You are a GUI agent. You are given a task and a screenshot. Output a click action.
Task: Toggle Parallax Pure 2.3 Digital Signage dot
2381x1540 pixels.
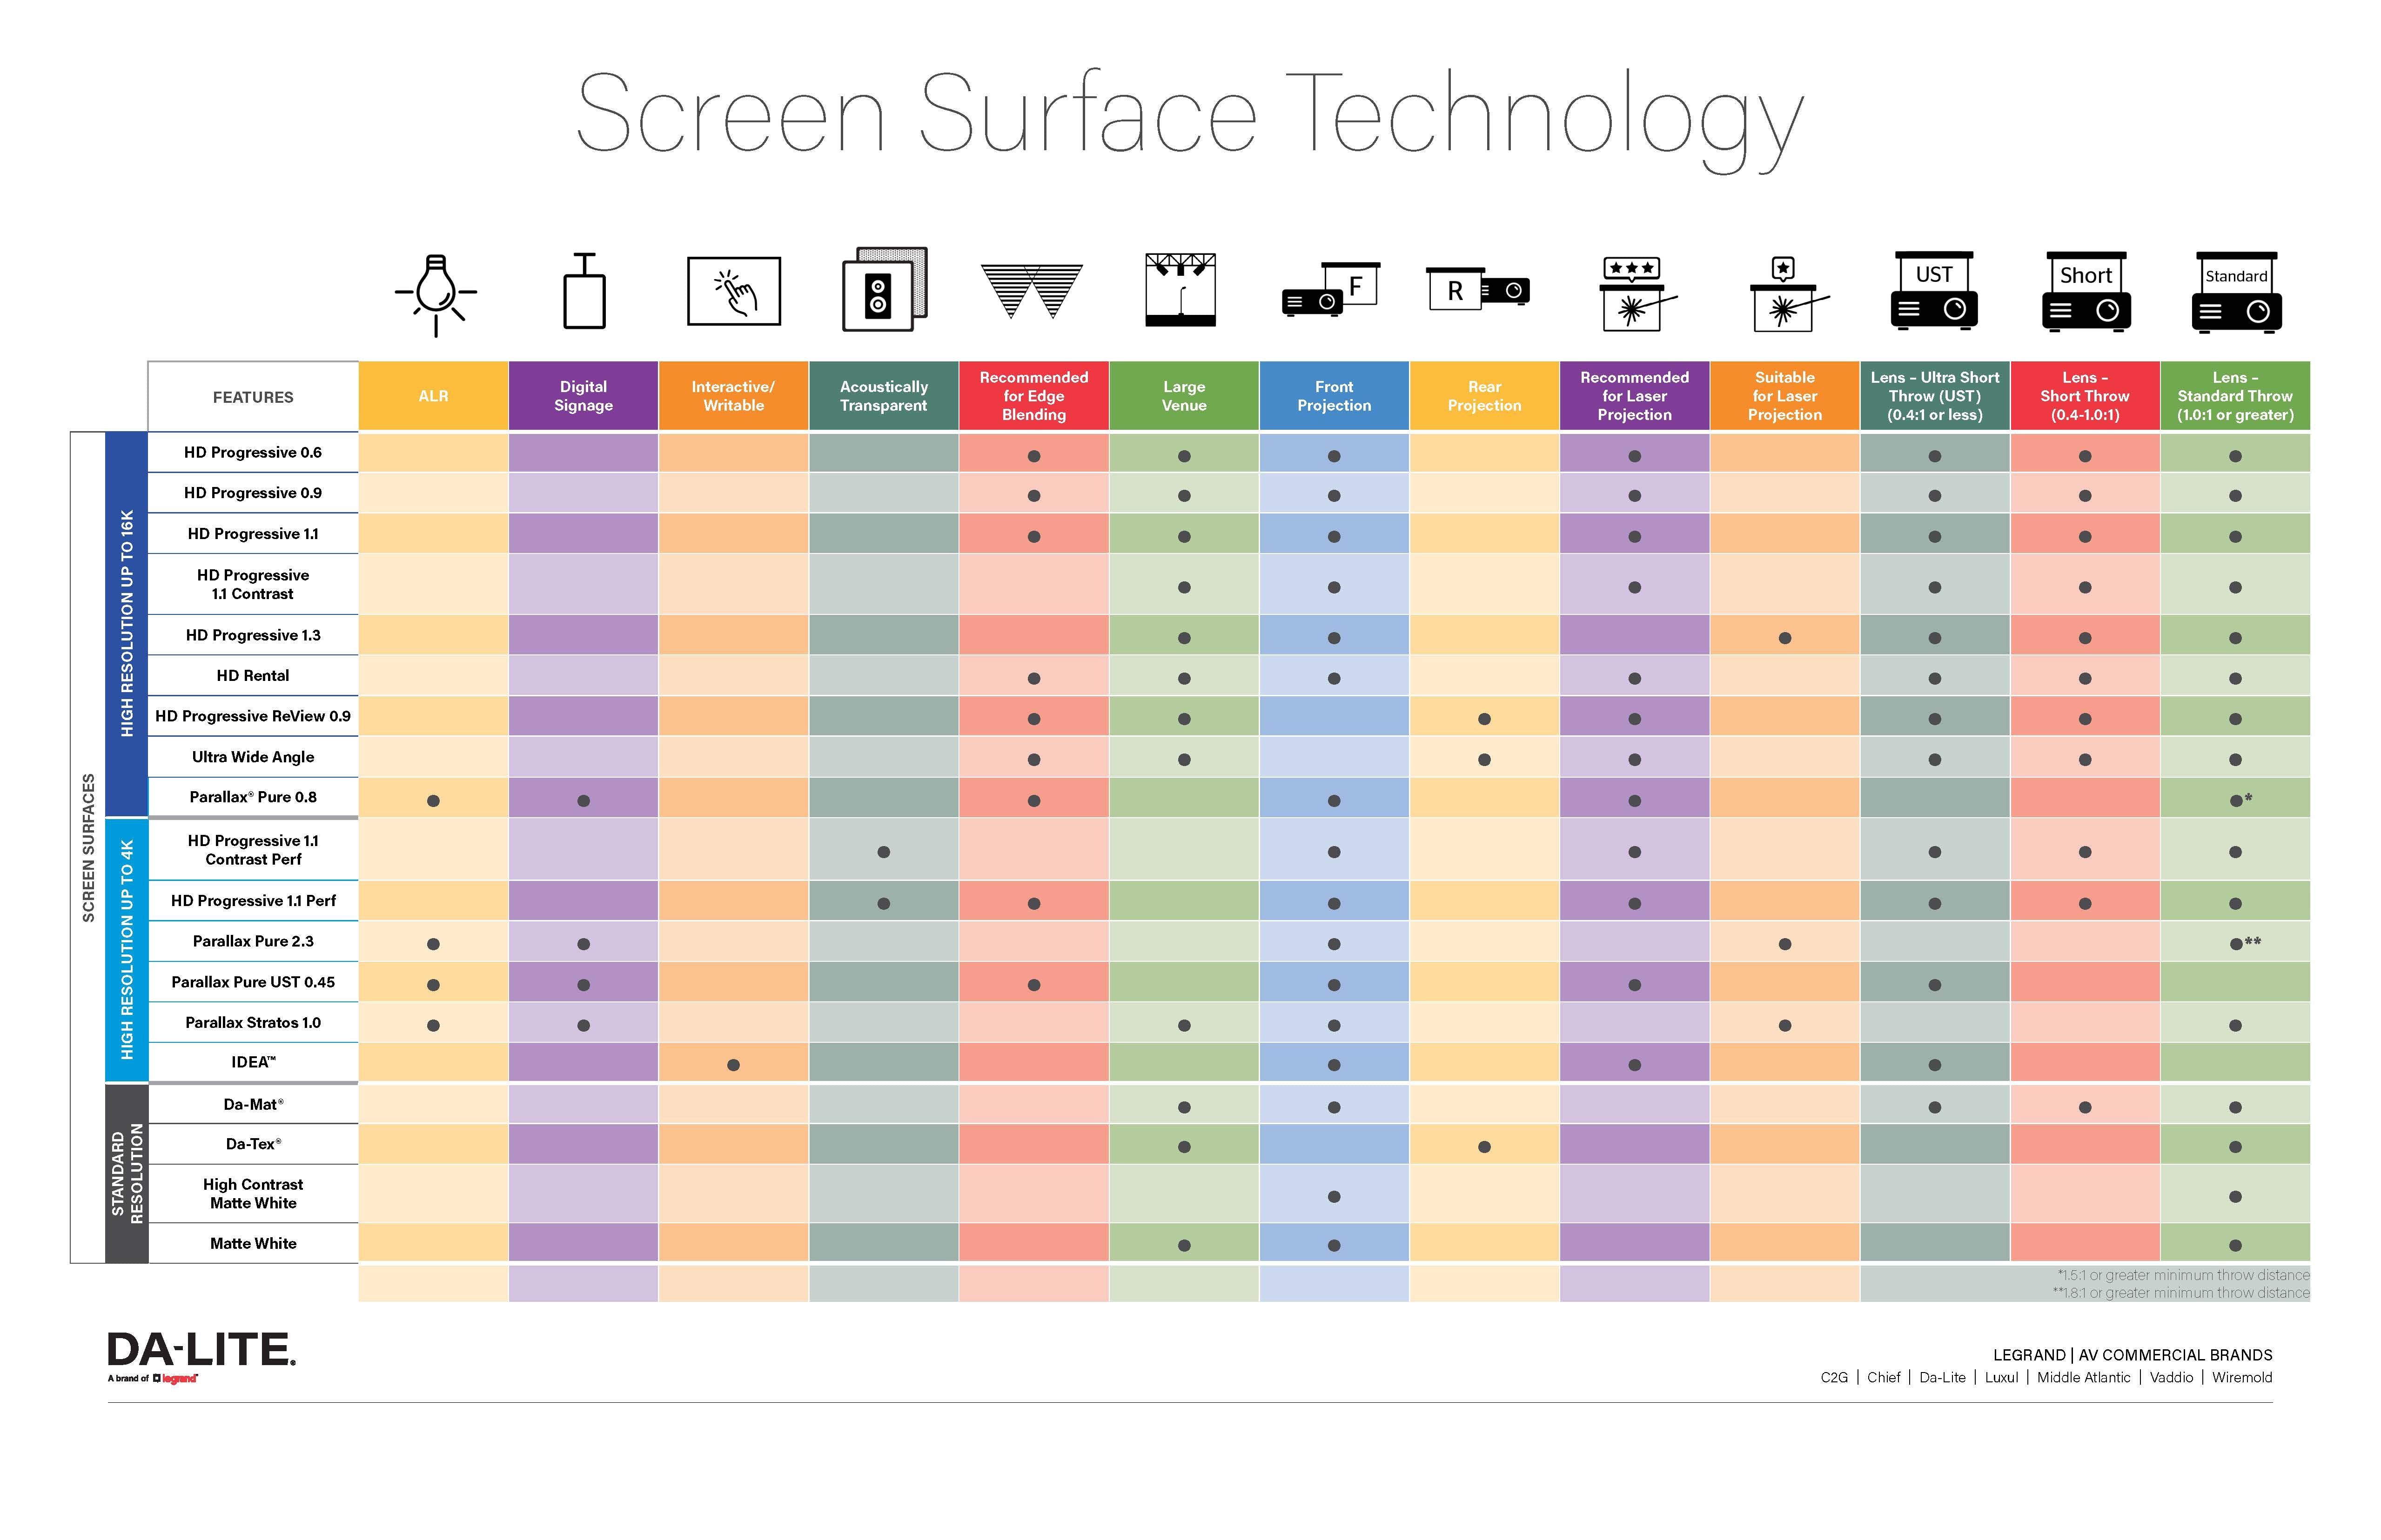583,940
